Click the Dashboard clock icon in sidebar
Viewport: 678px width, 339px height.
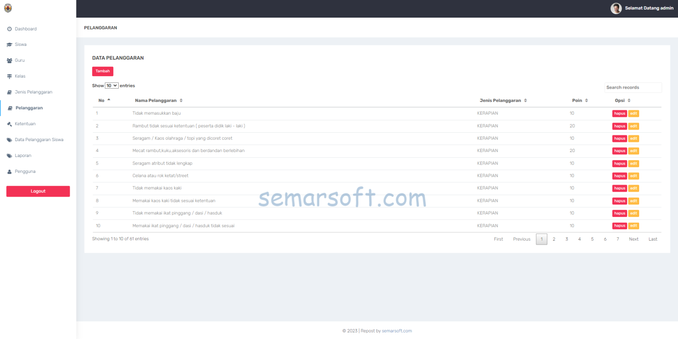click(x=9, y=29)
